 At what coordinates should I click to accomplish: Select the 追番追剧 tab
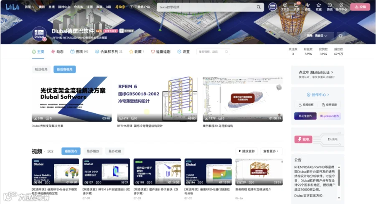coord(161,51)
